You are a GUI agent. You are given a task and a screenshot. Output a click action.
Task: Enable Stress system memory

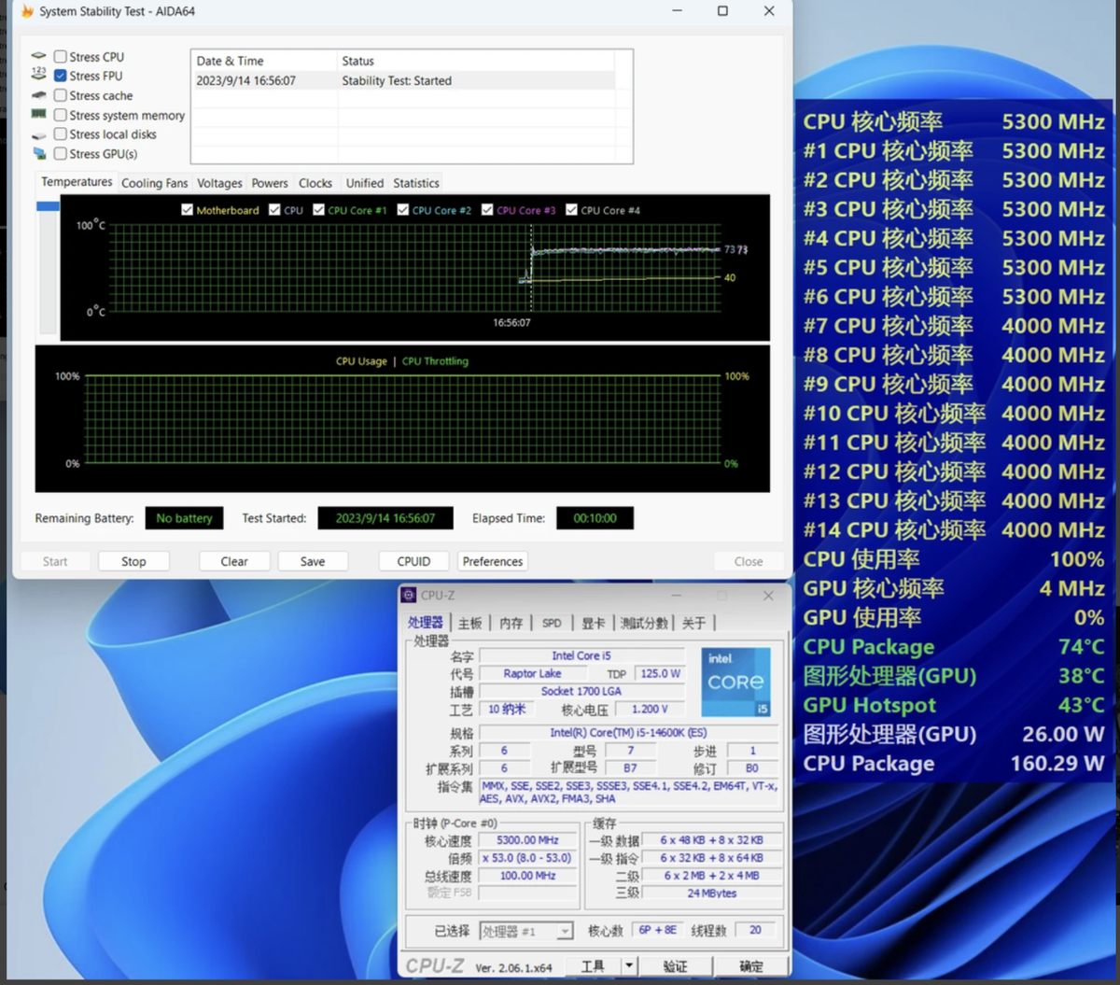point(61,115)
